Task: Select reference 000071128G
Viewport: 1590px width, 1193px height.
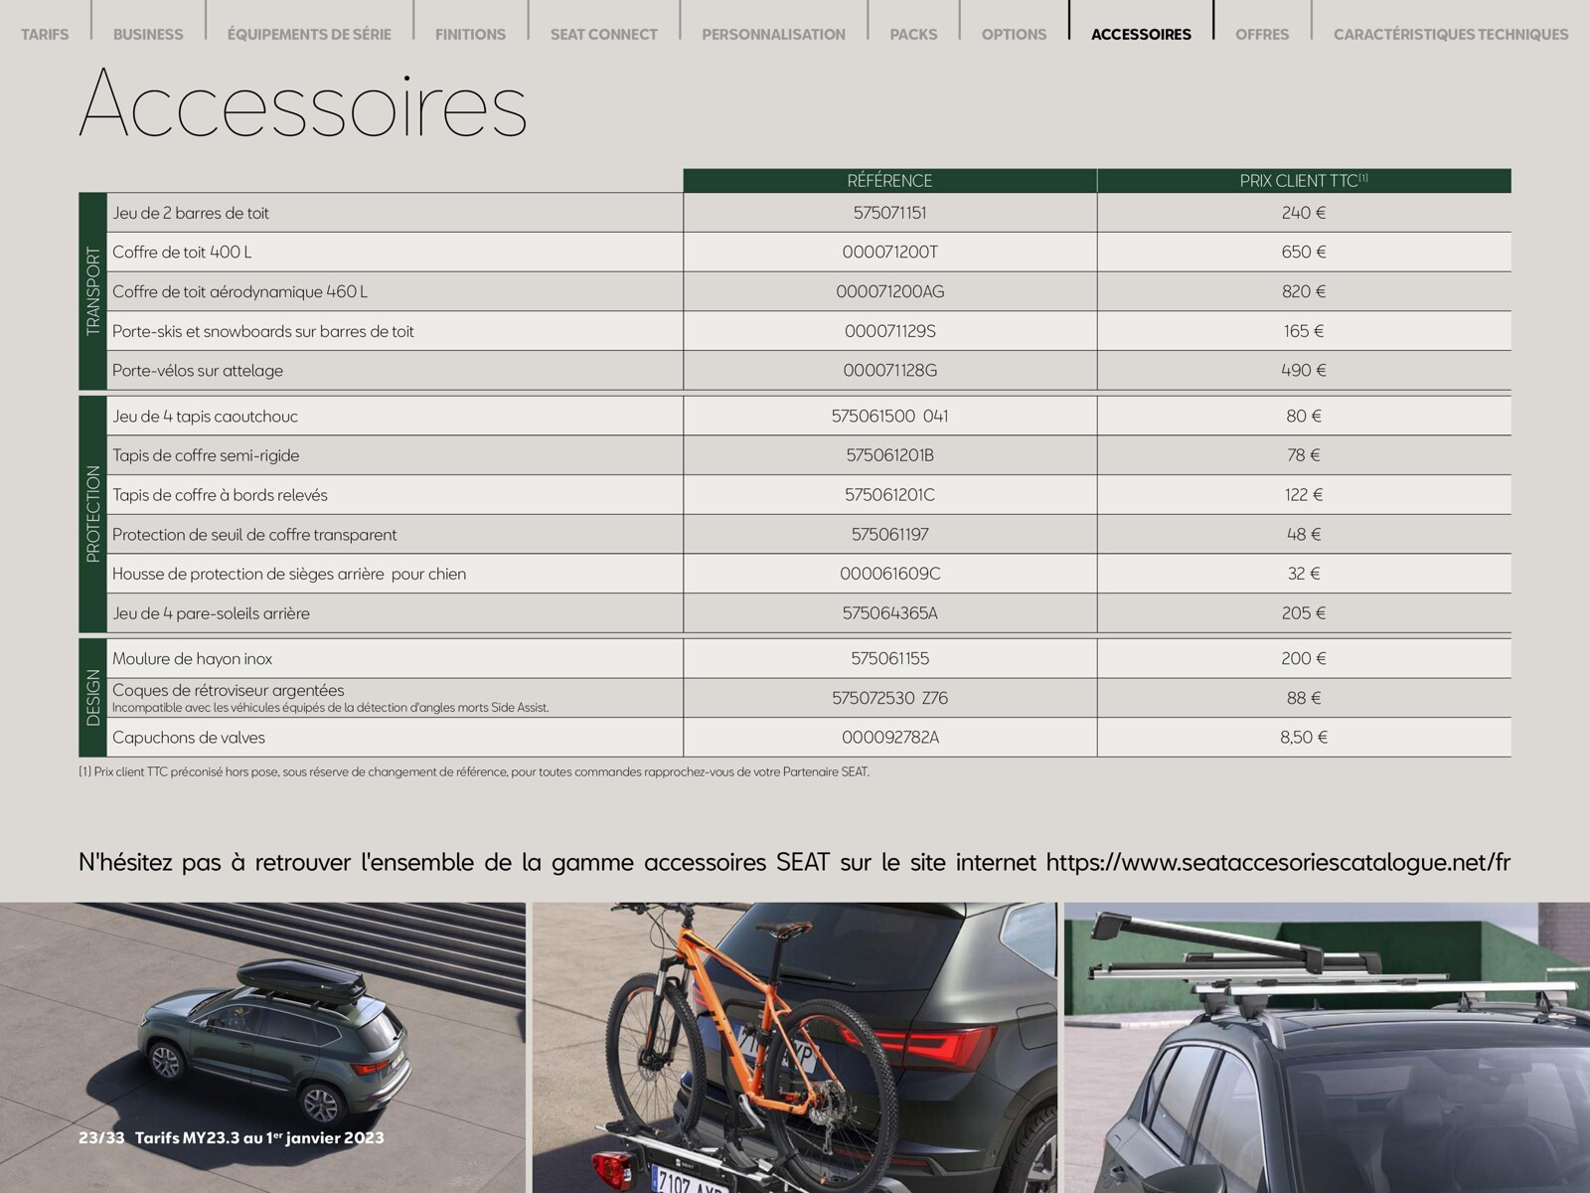Action: (889, 370)
